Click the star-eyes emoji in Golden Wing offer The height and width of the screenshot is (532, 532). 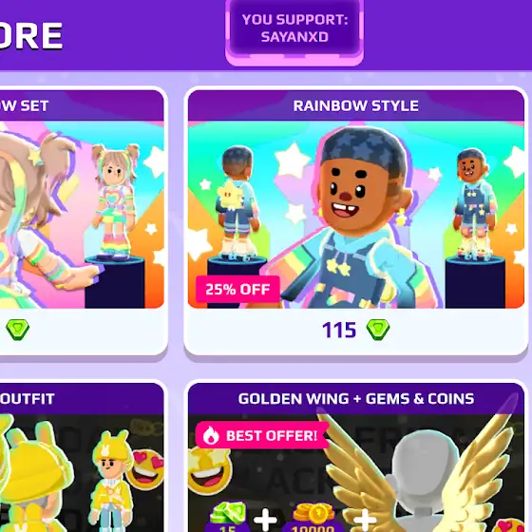209,470
